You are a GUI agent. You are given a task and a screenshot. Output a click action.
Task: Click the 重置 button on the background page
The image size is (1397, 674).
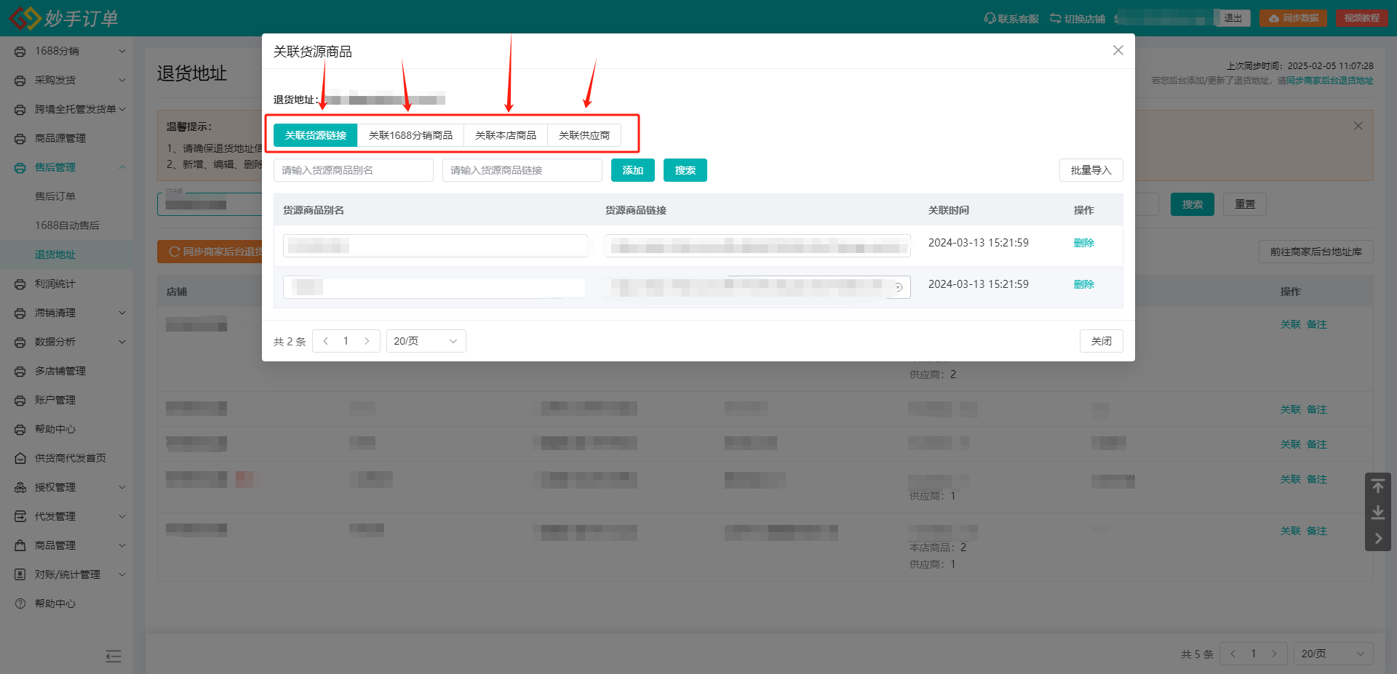pyautogui.click(x=1245, y=204)
